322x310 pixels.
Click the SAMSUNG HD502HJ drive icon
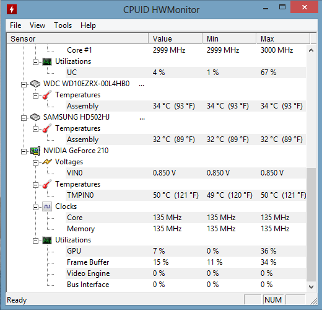pyautogui.click(x=35, y=117)
